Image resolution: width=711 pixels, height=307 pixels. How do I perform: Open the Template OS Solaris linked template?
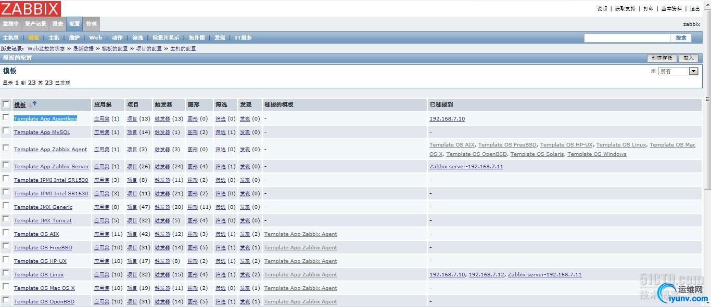(x=537, y=154)
